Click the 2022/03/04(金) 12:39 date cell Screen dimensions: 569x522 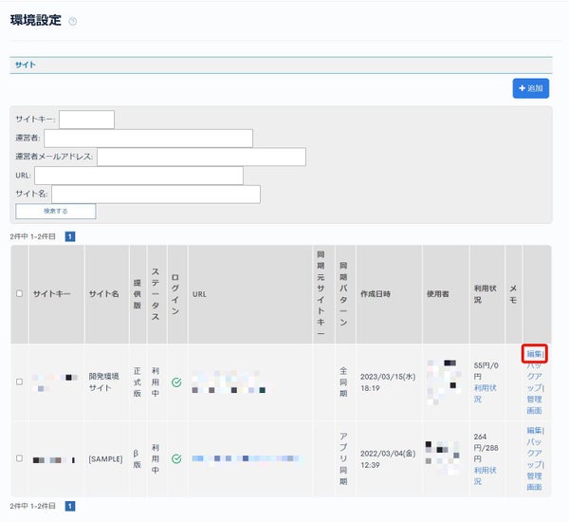[x=388, y=459]
